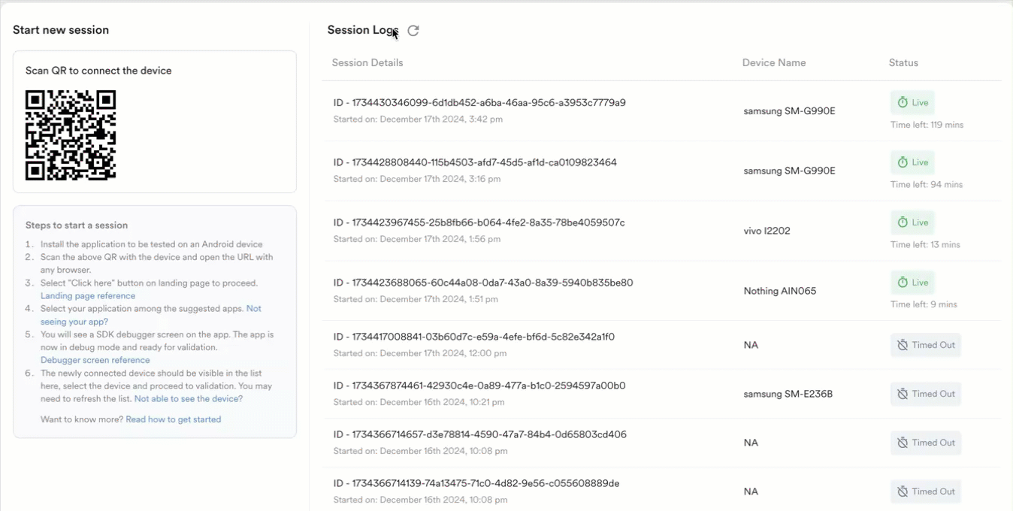This screenshot has width=1013, height=511.
Task: Click the Timed Out badge for session 1734366714139
Action: click(925, 492)
